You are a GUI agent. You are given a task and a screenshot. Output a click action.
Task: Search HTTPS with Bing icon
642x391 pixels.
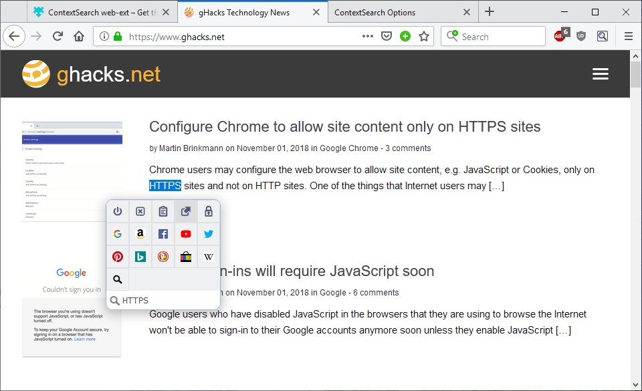pyautogui.click(x=140, y=257)
